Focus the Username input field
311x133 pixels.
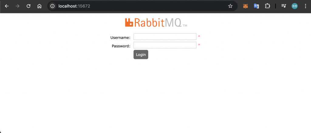click(165, 37)
